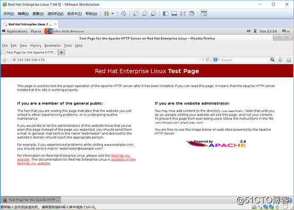This screenshot has height=210, width=294.
Task: Open the Firefox File menu
Action: [5, 46]
